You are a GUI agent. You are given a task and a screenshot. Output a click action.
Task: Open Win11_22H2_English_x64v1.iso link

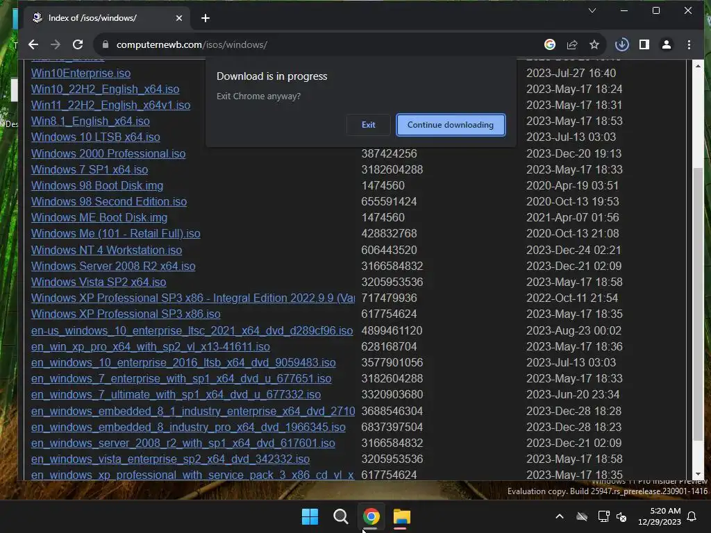click(x=110, y=105)
